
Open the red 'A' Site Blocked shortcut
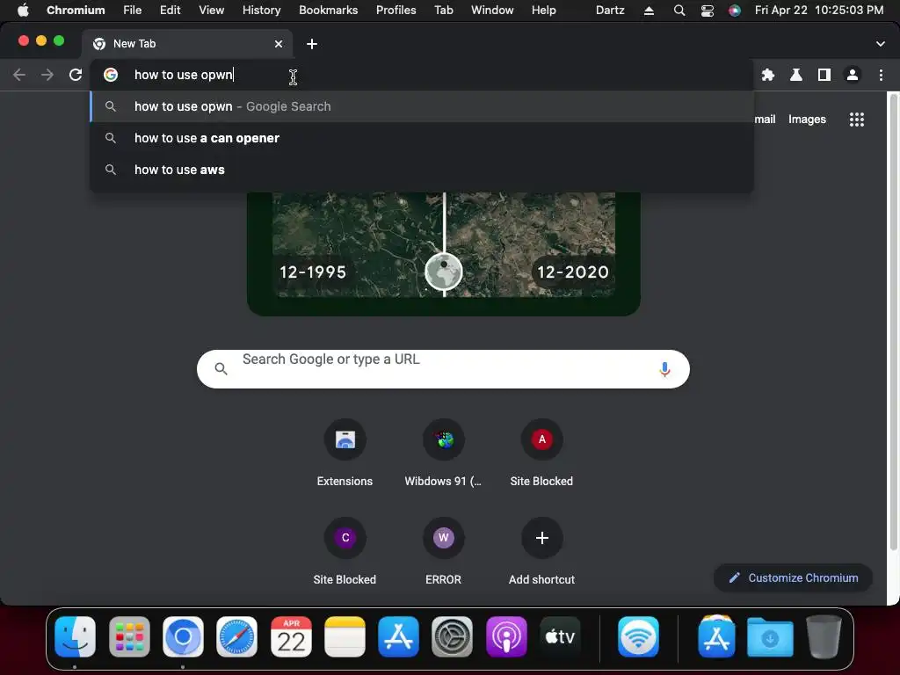(x=541, y=454)
